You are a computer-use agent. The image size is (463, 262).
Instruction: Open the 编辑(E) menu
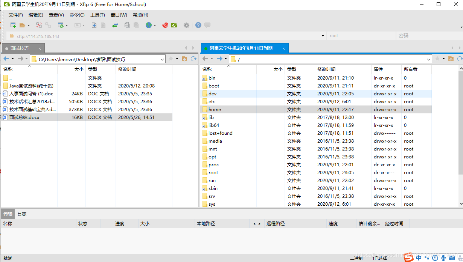(36, 15)
